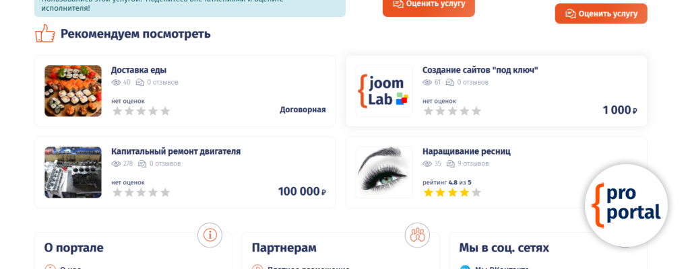The height and width of the screenshot is (269, 690).
Task: Click the empty stars under Доставка еды
Action: click(142, 111)
